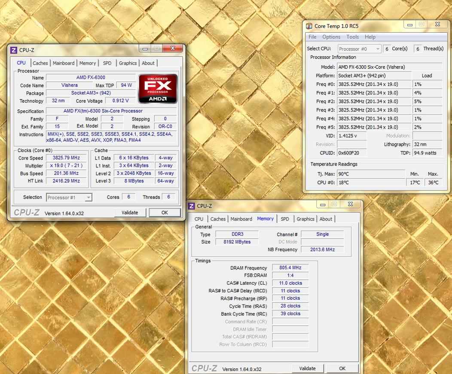Click the HT Link value 2416.29 MHz
452x374 pixels.
[x=66, y=181]
